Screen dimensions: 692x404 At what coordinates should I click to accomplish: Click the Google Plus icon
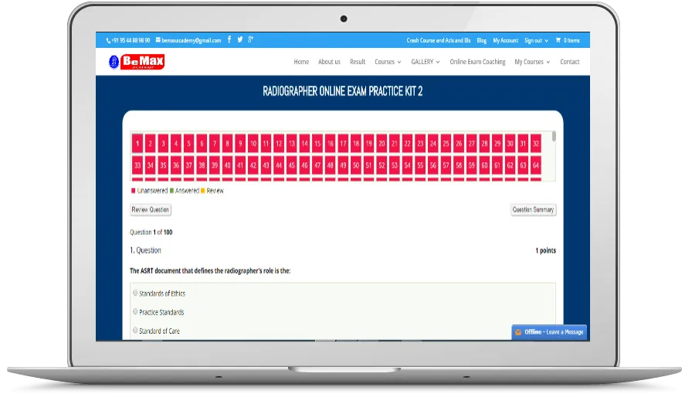251,40
